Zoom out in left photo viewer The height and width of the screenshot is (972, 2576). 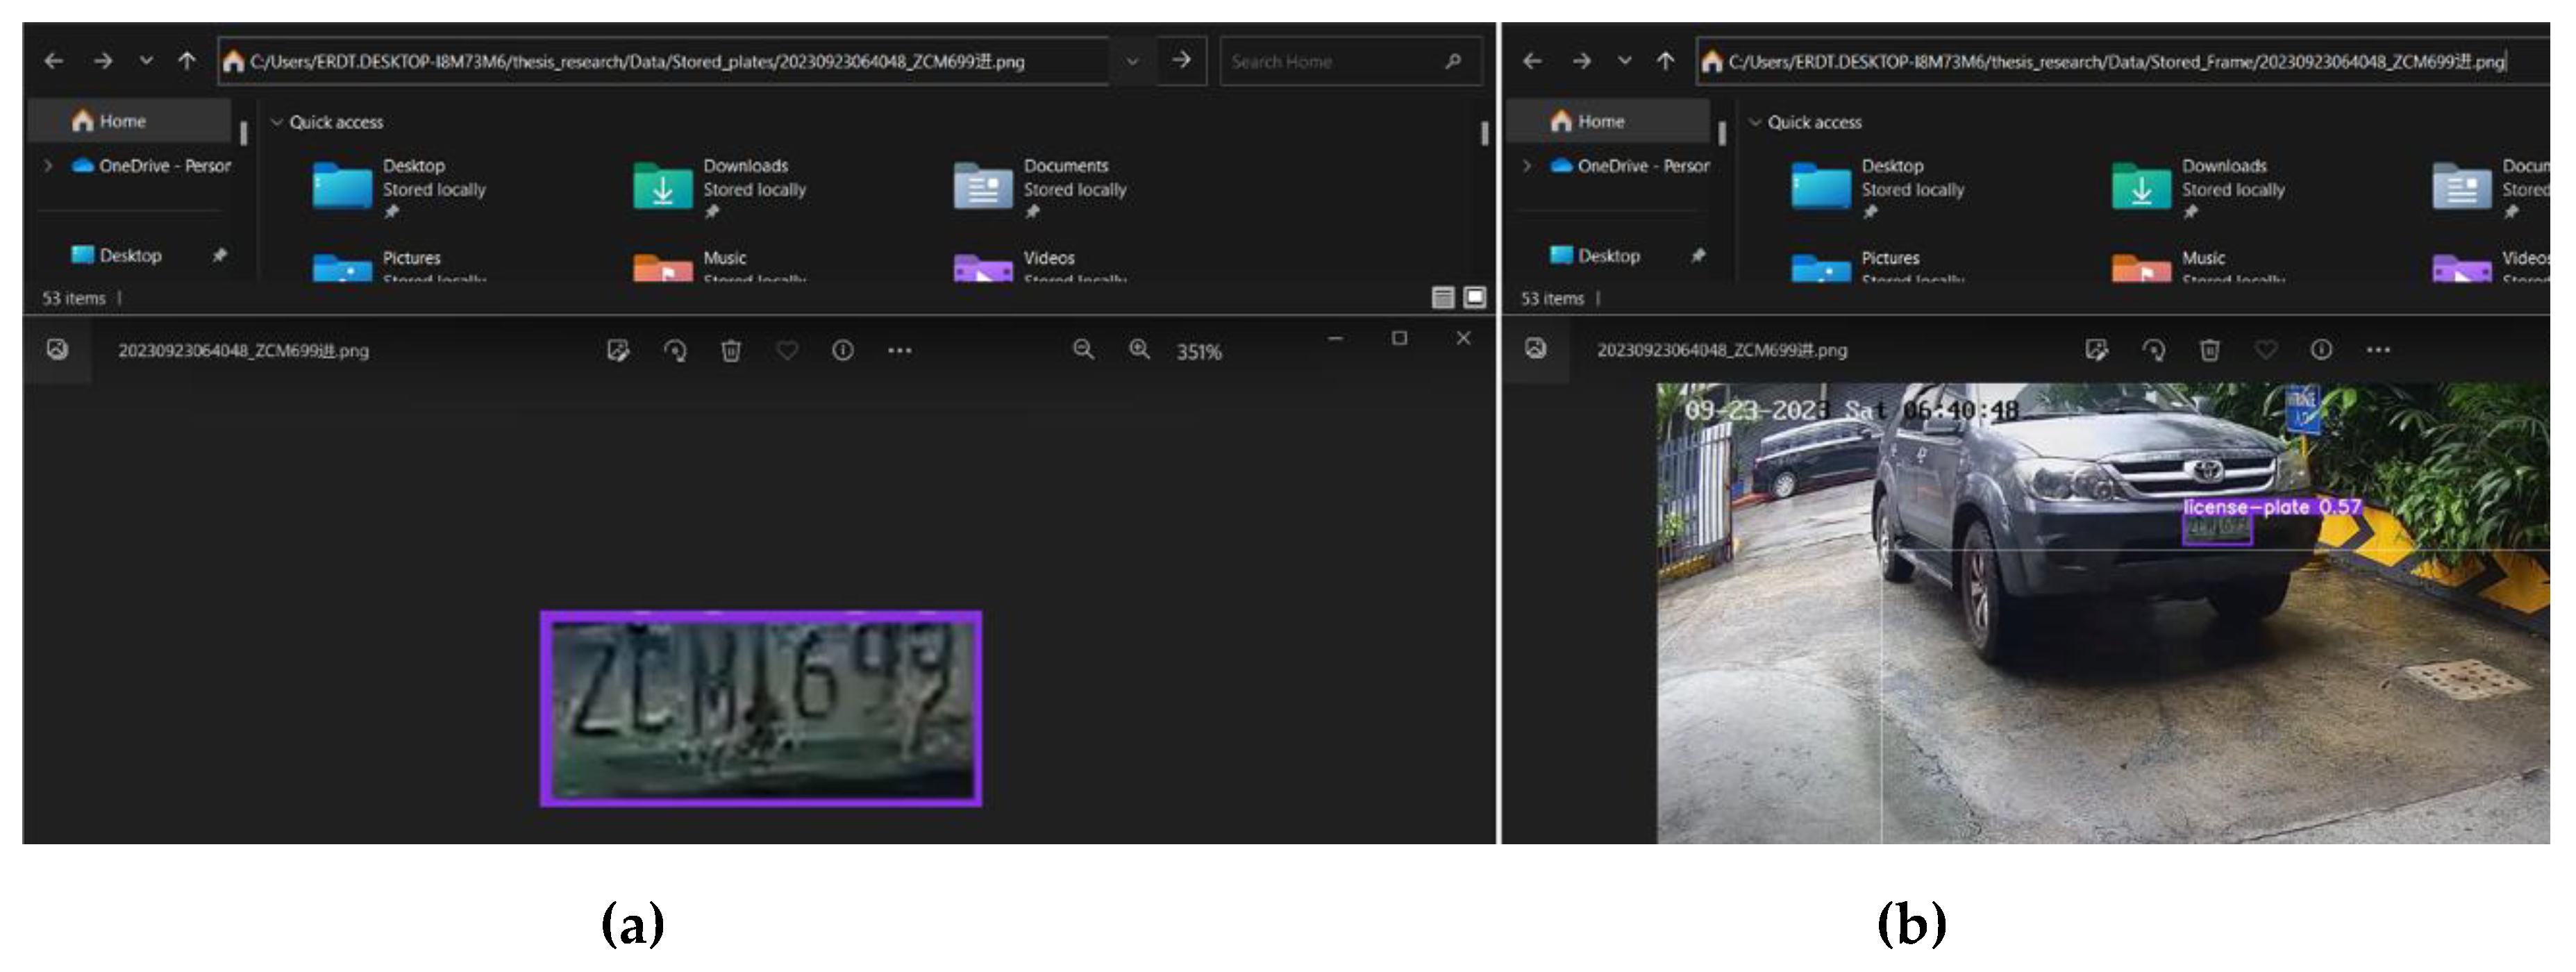click(x=1083, y=349)
